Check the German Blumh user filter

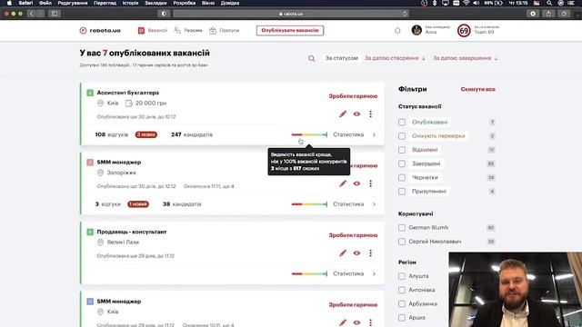click(402, 228)
